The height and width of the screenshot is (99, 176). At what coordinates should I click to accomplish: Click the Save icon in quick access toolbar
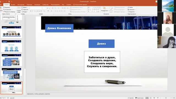point(1,2)
